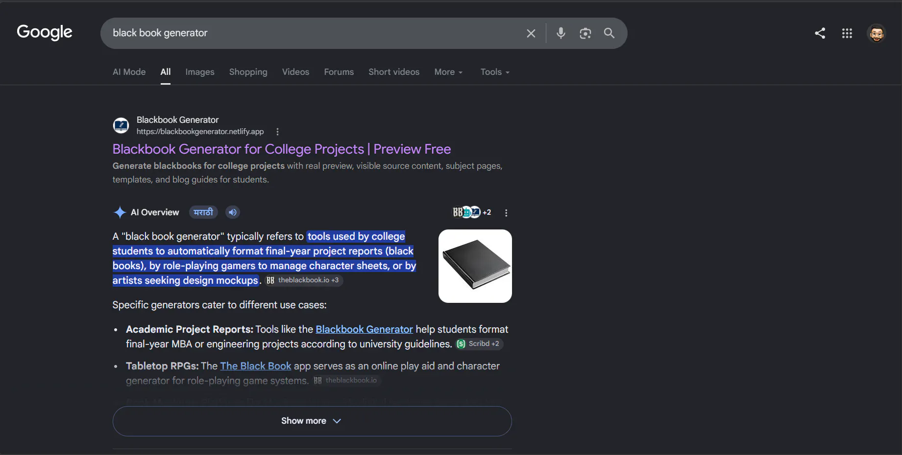Follow the Blackbook Generator inline link
The height and width of the screenshot is (455, 902).
click(364, 329)
